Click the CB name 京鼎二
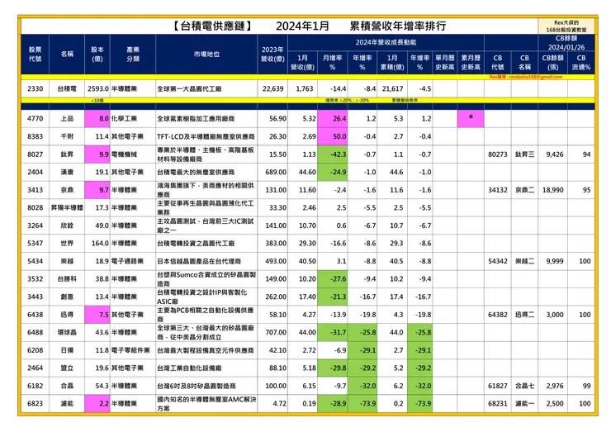 click(524, 190)
